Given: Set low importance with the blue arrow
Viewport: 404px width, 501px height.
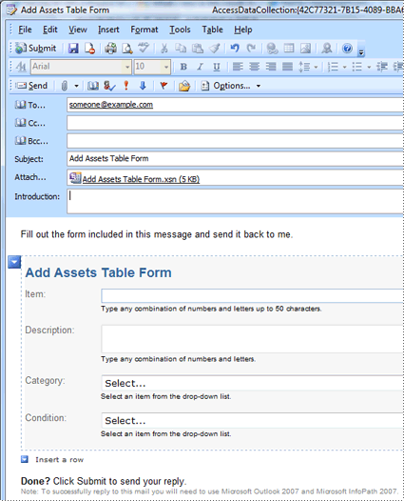Looking at the screenshot, I should point(143,86).
